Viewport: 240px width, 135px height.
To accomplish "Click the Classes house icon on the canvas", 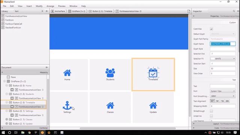I will 110,105.
